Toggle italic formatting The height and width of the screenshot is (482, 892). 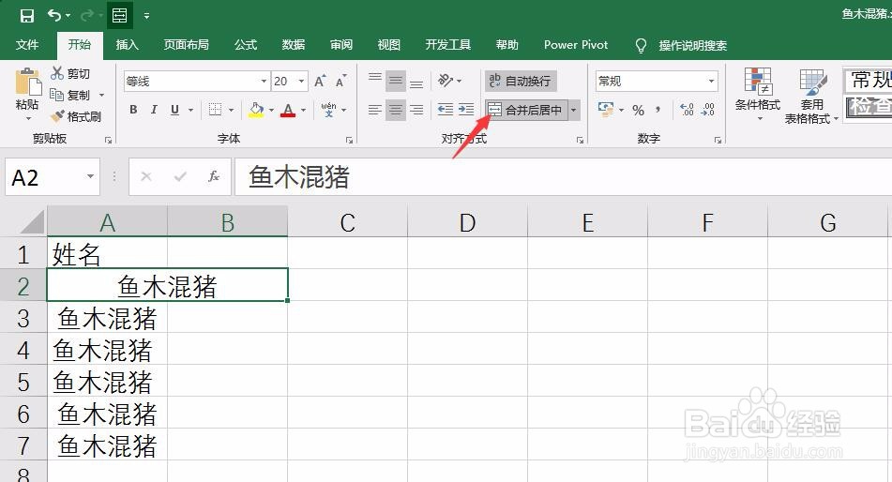[154, 110]
